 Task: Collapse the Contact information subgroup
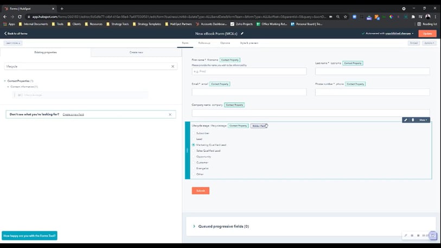tap(8, 87)
